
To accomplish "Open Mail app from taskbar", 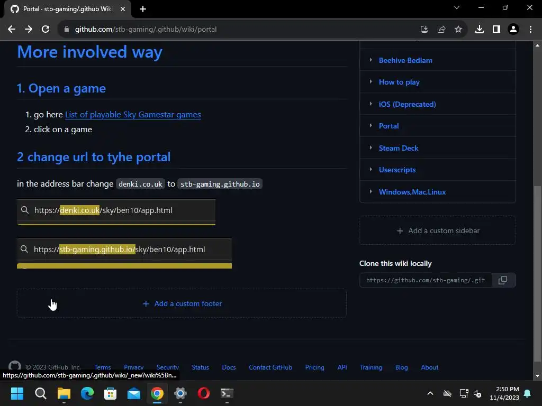I will [134, 393].
